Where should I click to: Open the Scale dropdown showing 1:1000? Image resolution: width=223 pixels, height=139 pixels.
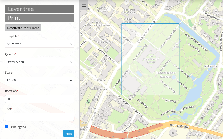point(39,80)
